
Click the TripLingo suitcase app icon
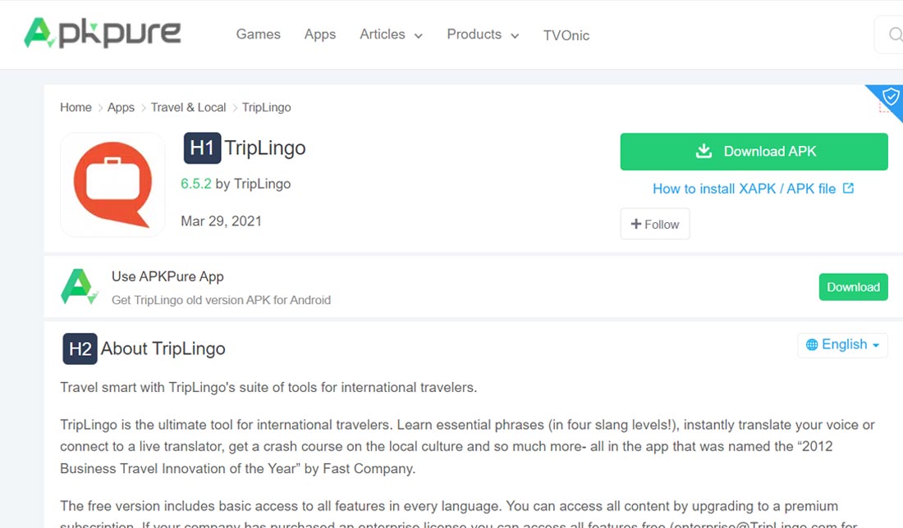(x=112, y=184)
